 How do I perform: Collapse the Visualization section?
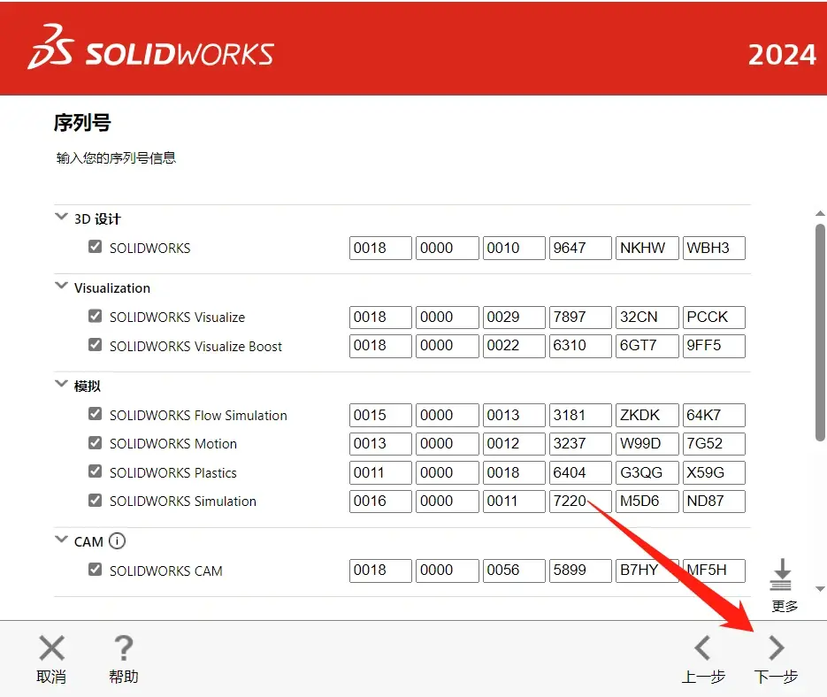62,286
